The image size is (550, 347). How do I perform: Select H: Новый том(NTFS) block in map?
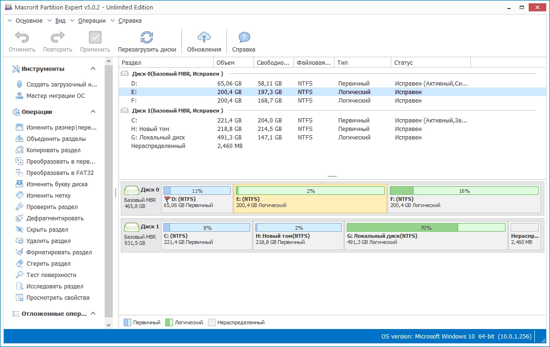298,235
